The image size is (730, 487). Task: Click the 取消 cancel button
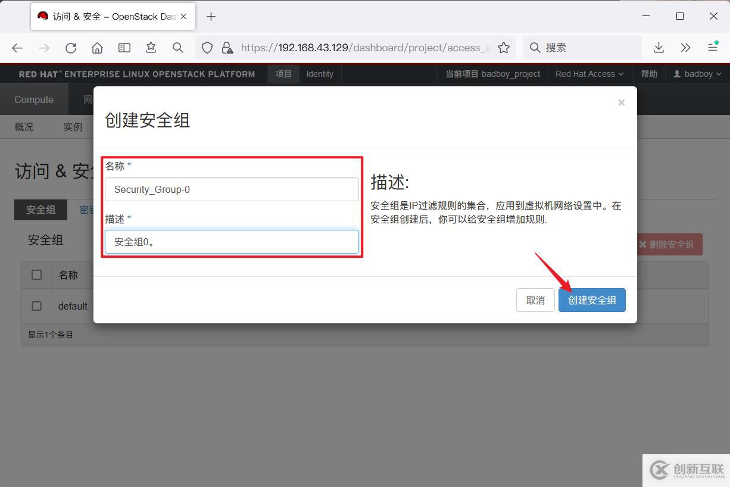point(535,300)
